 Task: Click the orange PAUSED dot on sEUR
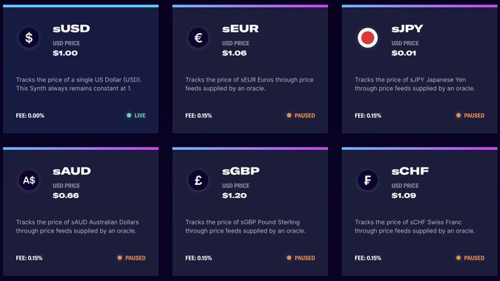coord(289,115)
